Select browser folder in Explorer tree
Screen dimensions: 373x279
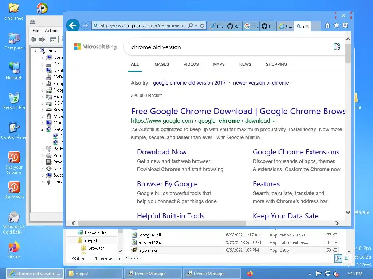coord(96,248)
